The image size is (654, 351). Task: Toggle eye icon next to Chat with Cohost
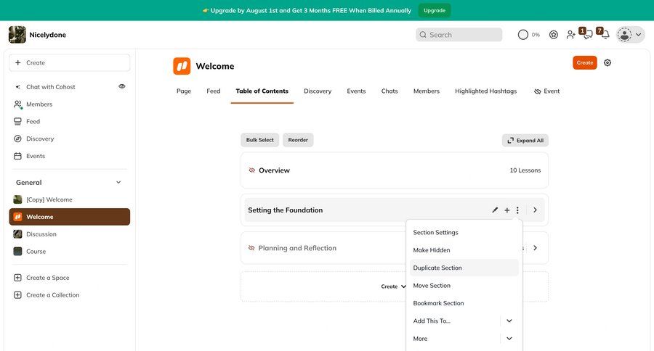click(122, 86)
